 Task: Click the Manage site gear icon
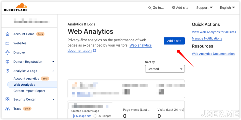click(x=73, y=116)
